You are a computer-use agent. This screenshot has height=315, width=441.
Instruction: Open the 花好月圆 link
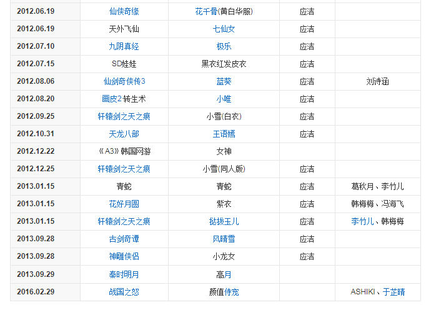(x=124, y=204)
